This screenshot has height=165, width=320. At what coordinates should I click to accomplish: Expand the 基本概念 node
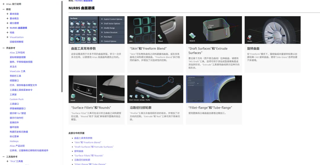coord(7,19)
